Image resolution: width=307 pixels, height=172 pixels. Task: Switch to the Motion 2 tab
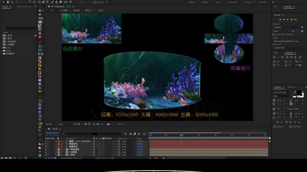click(x=292, y=87)
